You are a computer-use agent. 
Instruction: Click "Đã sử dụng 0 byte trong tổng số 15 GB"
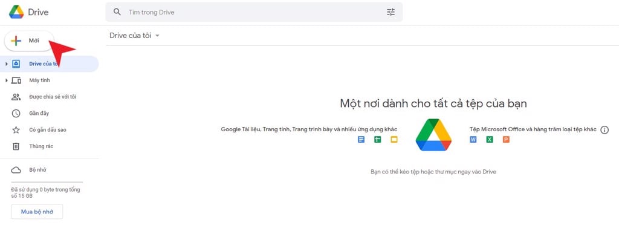point(45,193)
